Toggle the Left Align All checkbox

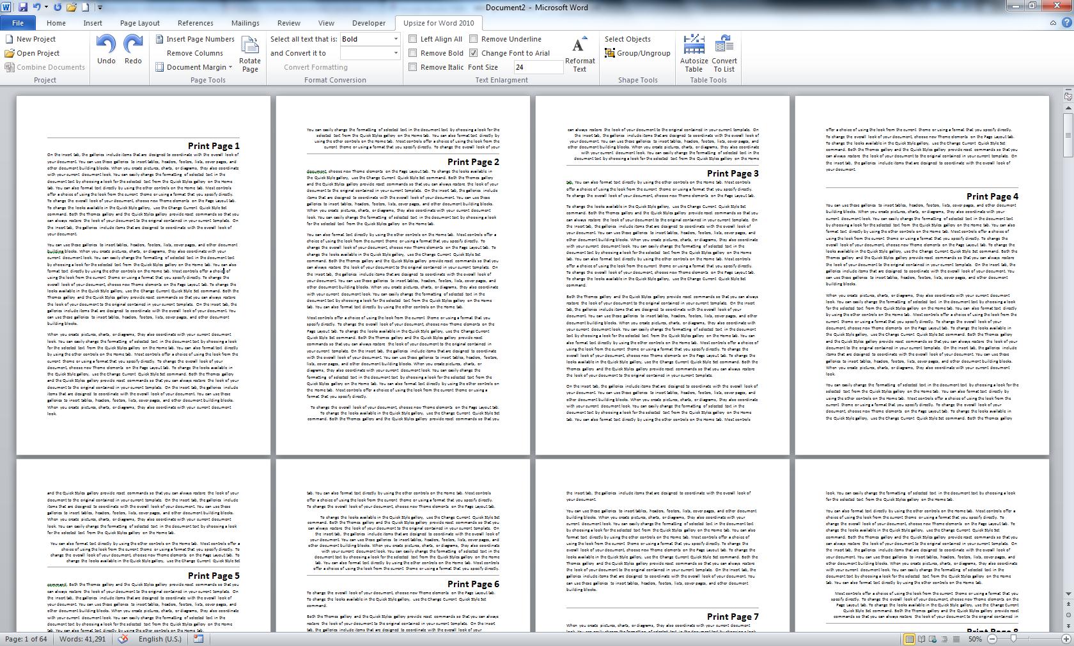[x=413, y=39]
